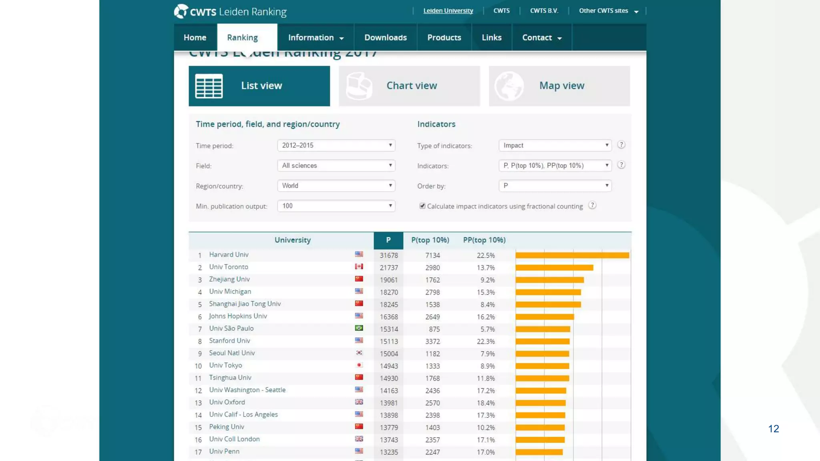820x461 pixels.
Task: Click help icon next to Type of indicators
Action: click(621, 145)
